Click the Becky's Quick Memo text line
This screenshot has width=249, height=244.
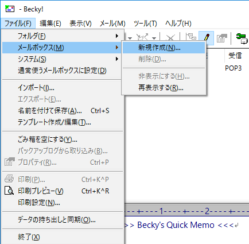click(x=181, y=225)
